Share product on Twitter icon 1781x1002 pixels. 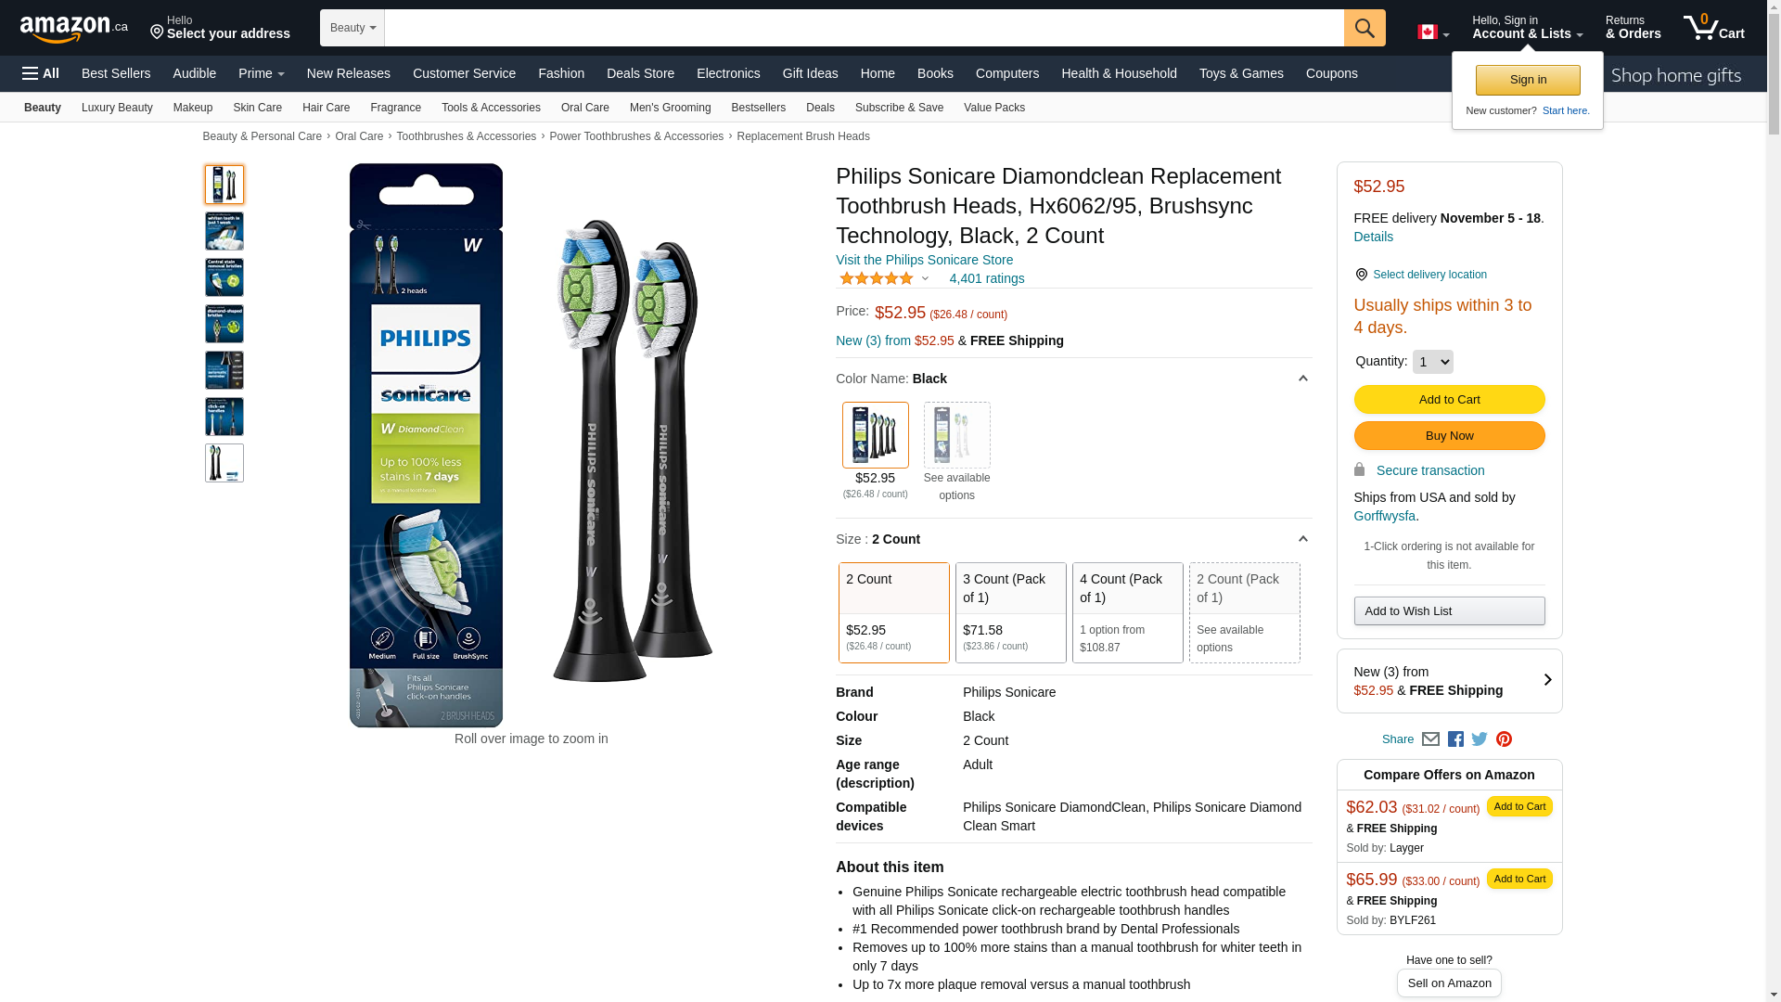pyautogui.click(x=1480, y=739)
